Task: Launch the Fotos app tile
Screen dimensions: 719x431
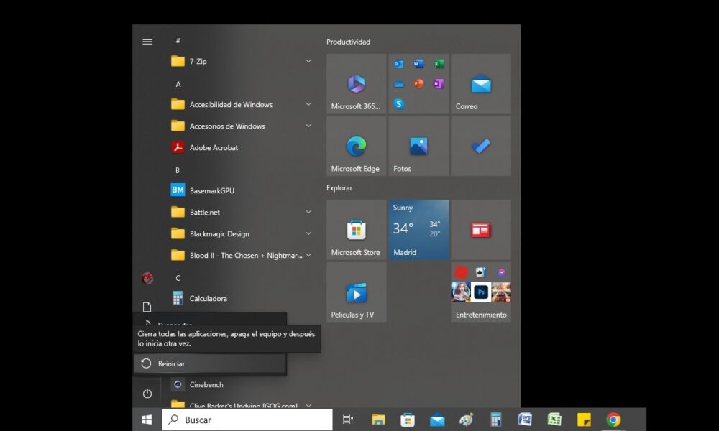Action: [x=418, y=146]
